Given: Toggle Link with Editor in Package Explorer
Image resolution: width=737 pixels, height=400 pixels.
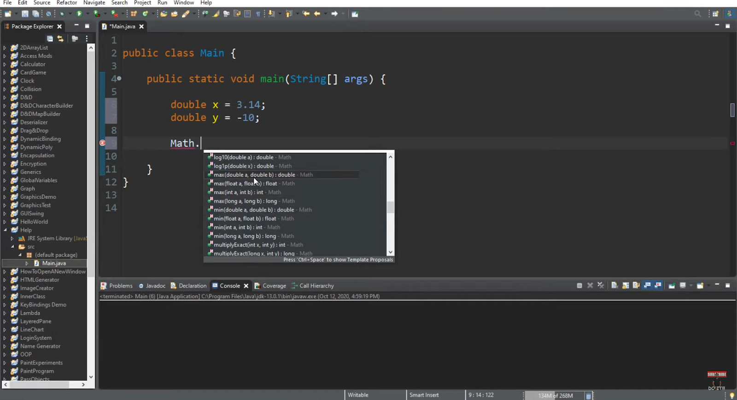Looking at the screenshot, I should pyautogui.click(x=60, y=39).
